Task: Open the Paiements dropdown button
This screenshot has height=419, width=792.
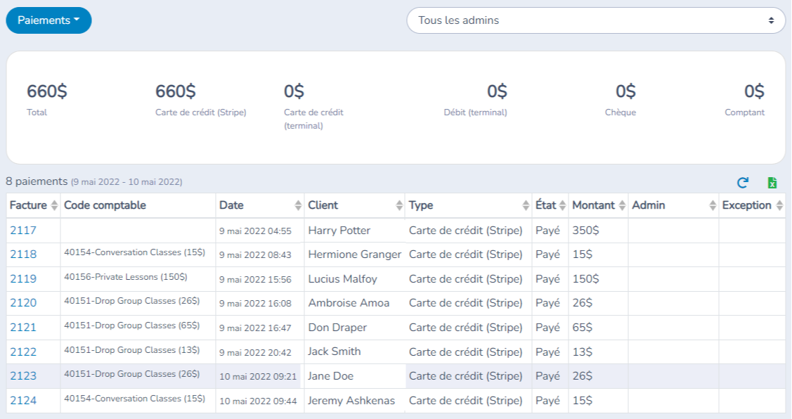Action: coord(48,20)
